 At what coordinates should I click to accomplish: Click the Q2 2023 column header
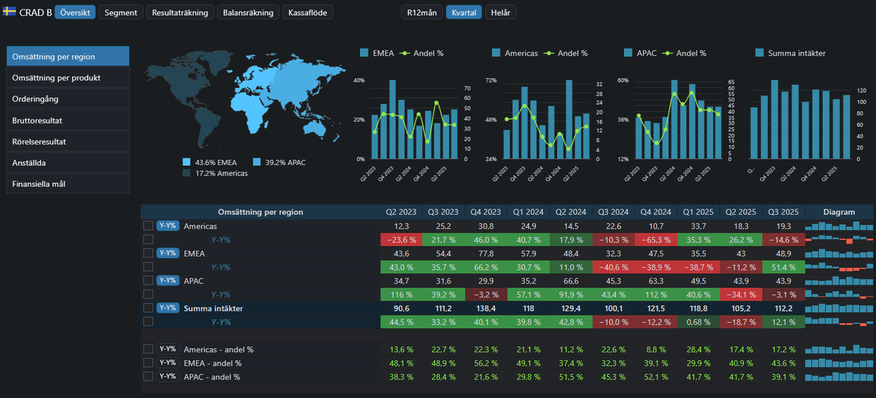pyautogui.click(x=401, y=212)
